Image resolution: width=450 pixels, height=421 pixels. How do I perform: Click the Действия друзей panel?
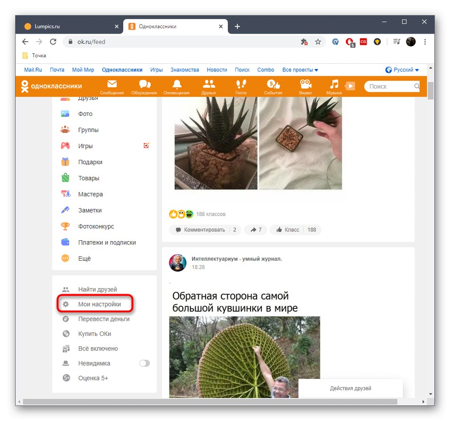(351, 388)
